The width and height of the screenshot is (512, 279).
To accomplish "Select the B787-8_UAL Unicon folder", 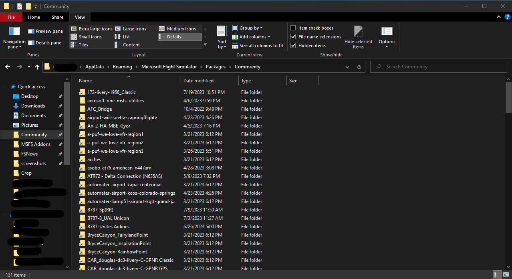I will 108,218.
